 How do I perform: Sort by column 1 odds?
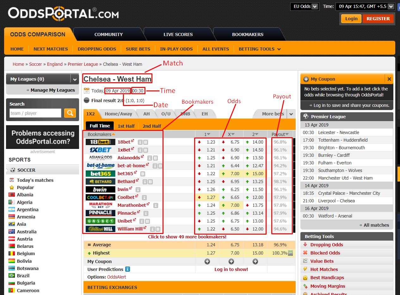(x=207, y=134)
